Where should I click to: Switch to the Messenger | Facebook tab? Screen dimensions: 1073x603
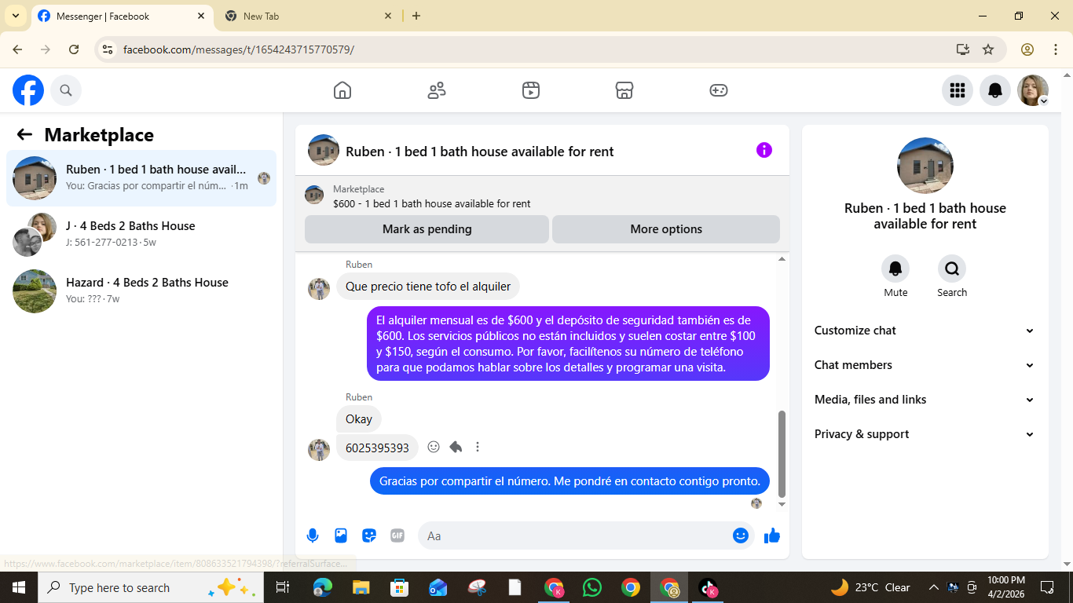point(123,16)
